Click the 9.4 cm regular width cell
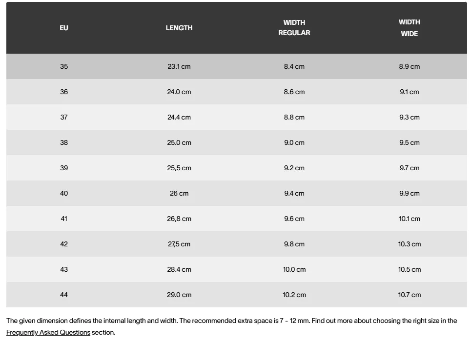471x341 pixels. coord(294,193)
